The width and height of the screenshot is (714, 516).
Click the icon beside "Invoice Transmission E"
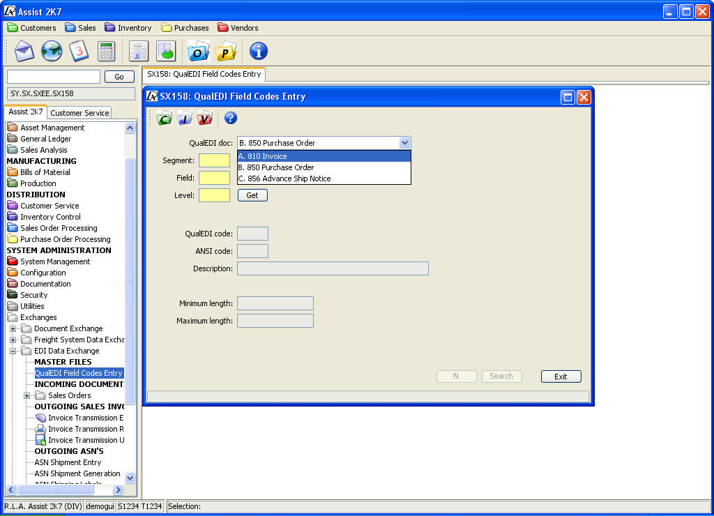pyautogui.click(x=40, y=418)
